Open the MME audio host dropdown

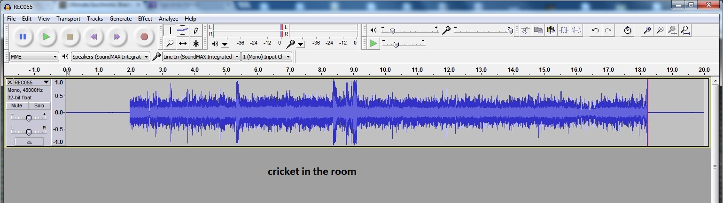coord(34,57)
